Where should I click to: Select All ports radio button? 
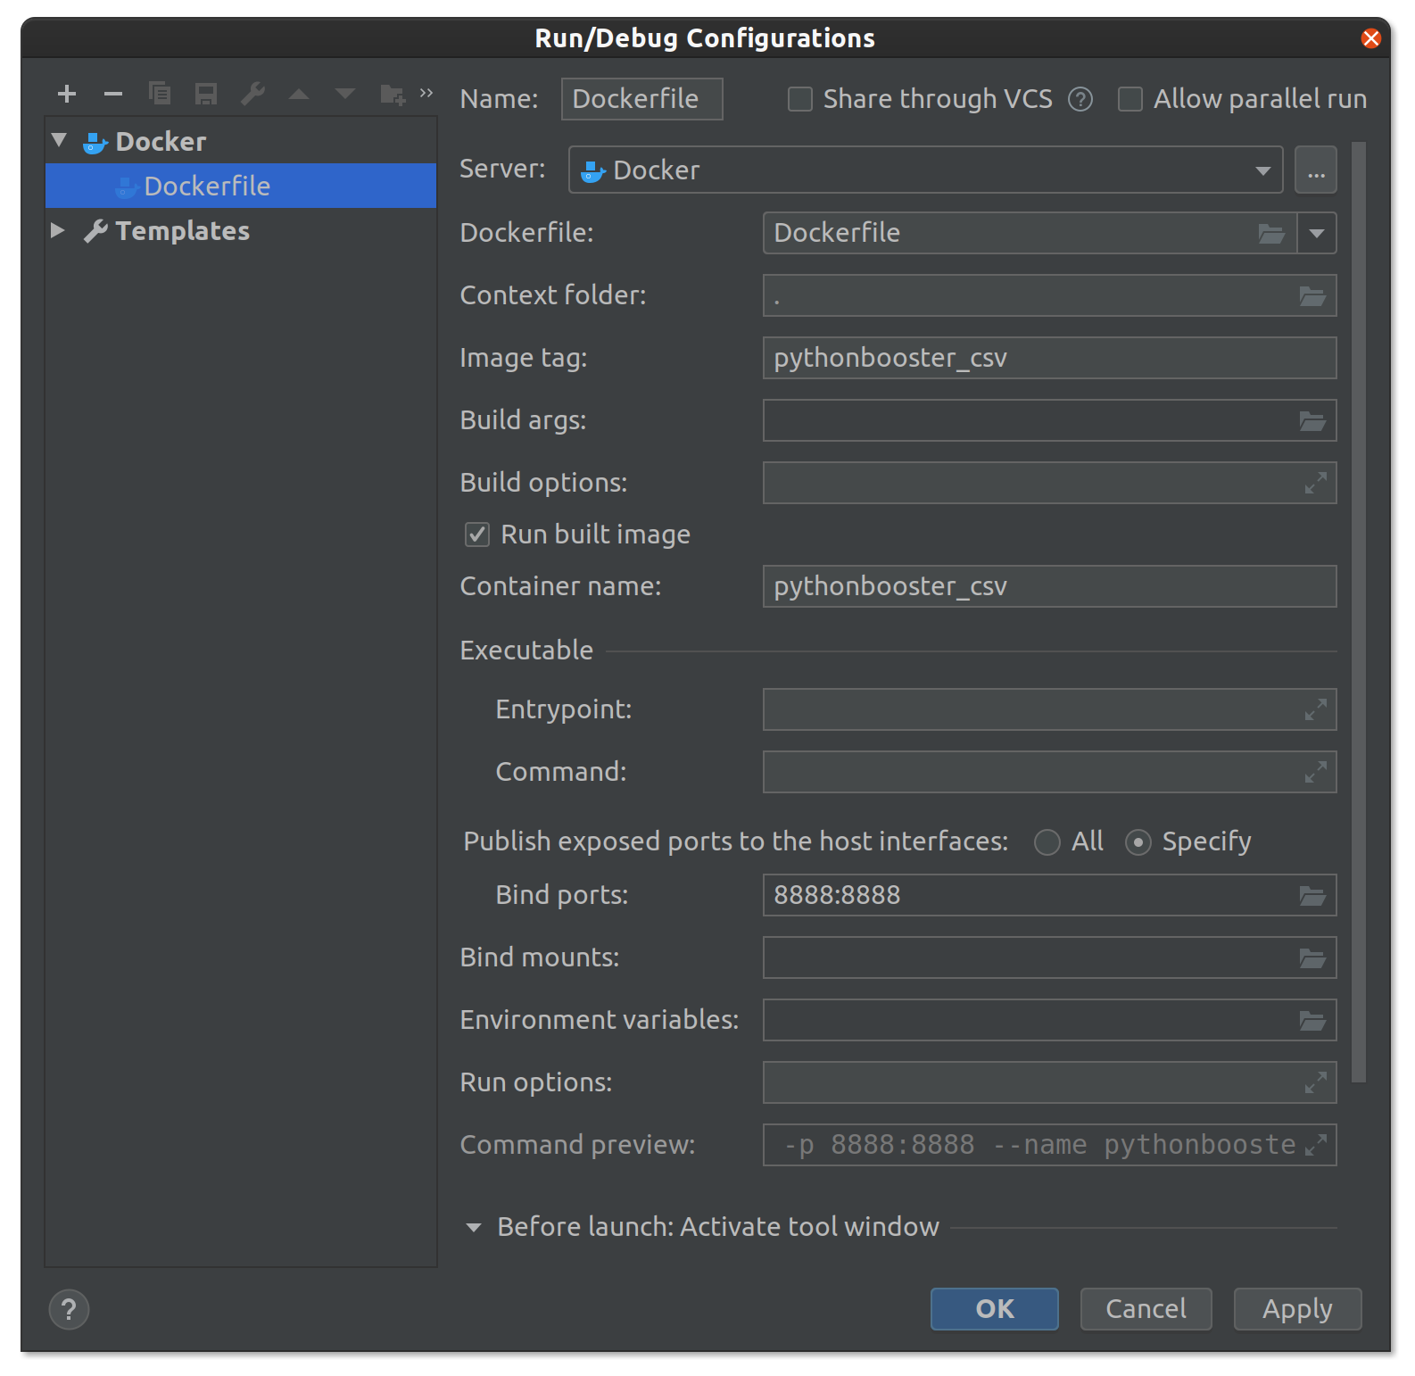(x=1047, y=842)
